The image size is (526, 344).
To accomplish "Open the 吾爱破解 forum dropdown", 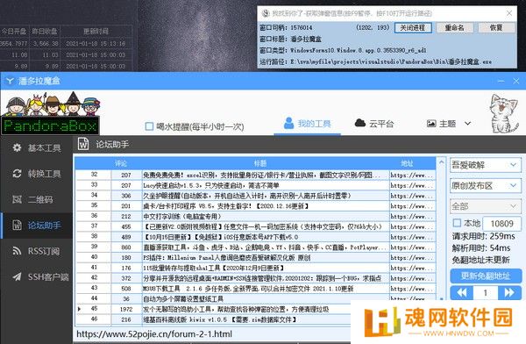I will click(485, 165).
